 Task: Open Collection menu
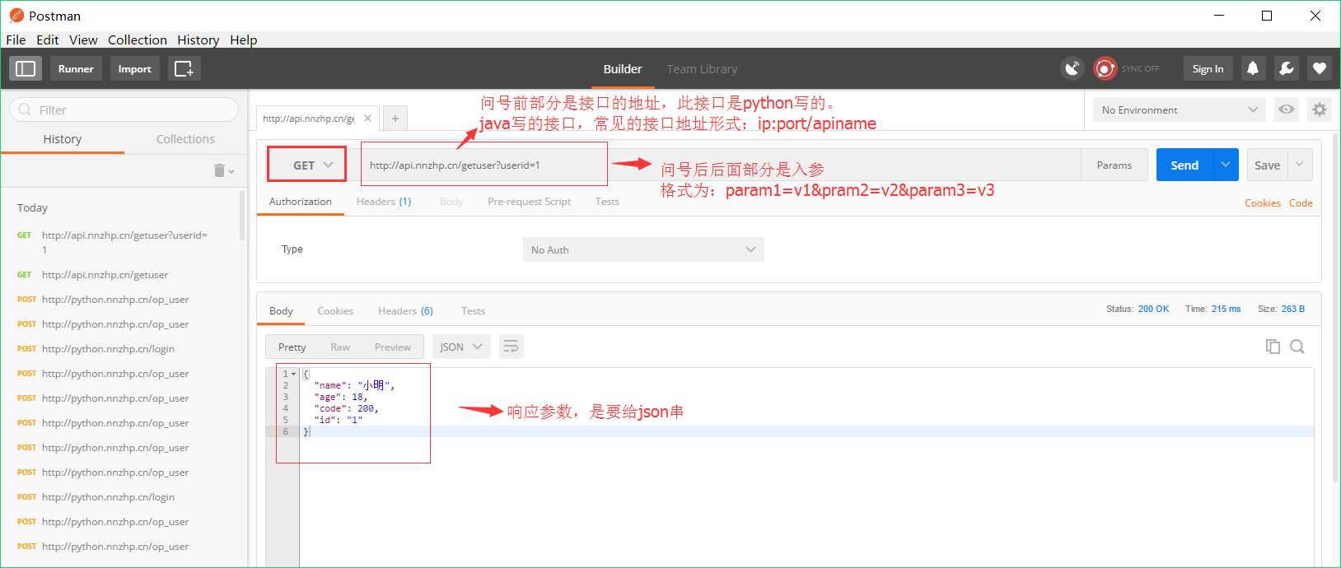pyautogui.click(x=138, y=40)
